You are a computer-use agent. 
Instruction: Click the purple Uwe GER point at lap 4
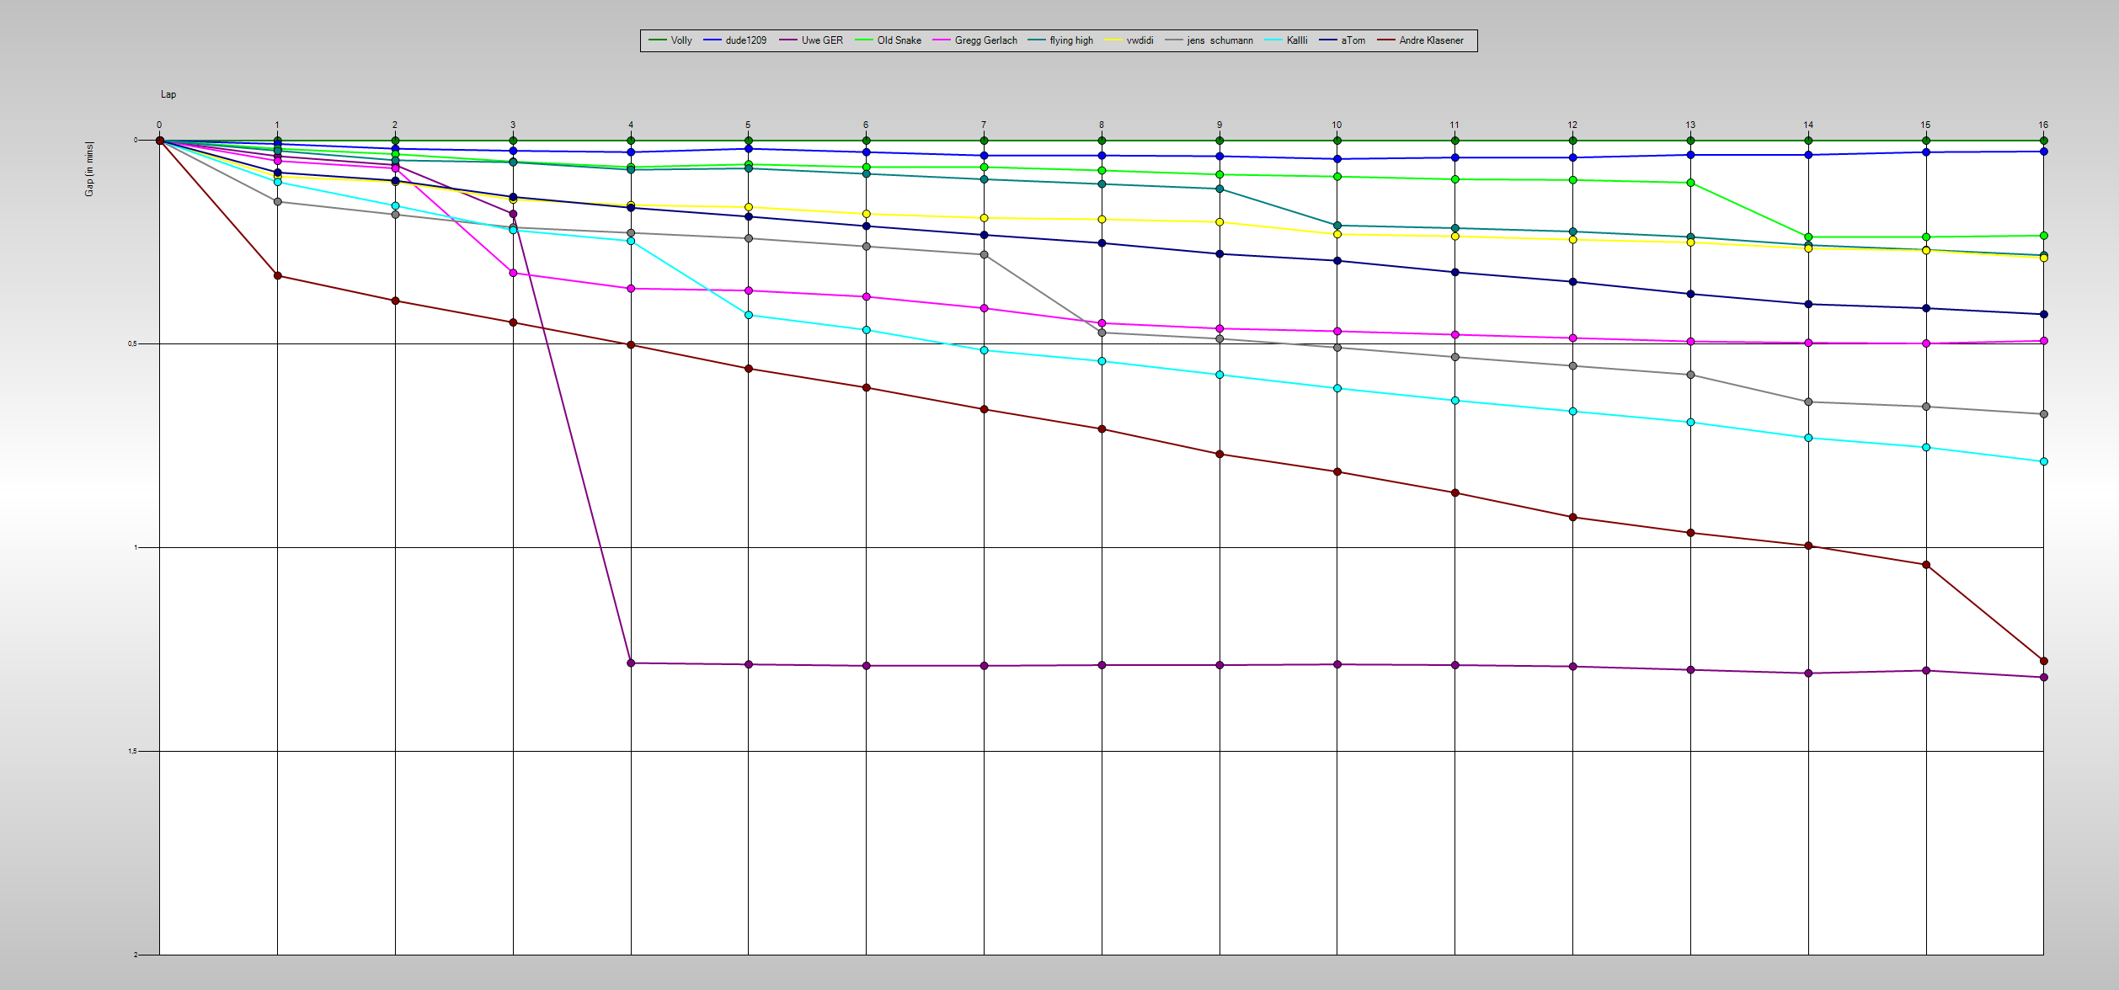(631, 663)
